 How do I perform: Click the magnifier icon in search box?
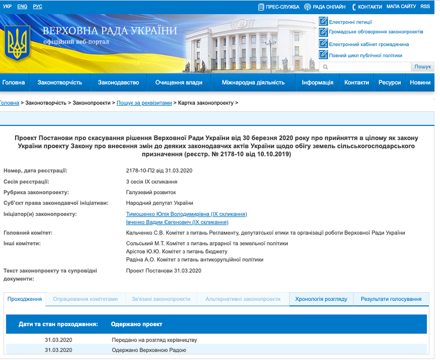[x=325, y=67]
